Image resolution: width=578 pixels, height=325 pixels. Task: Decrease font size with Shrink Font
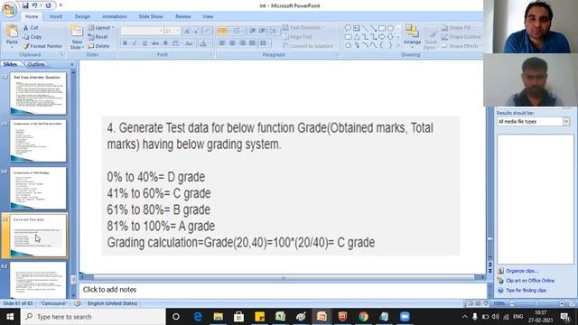[196, 31]
